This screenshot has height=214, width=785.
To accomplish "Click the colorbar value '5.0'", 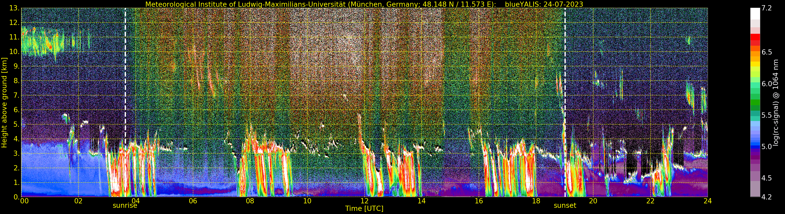I will click(767, 146).
